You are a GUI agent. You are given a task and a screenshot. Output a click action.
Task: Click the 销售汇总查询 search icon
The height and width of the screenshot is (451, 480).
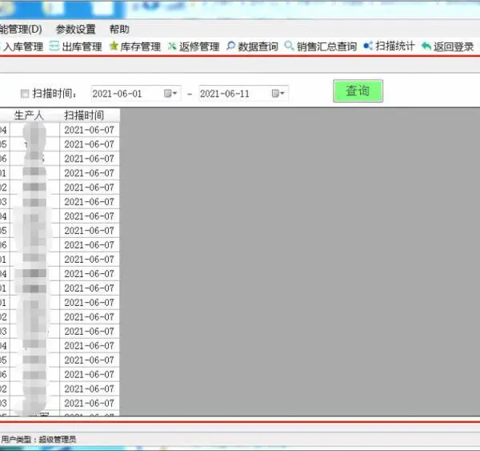289,46
